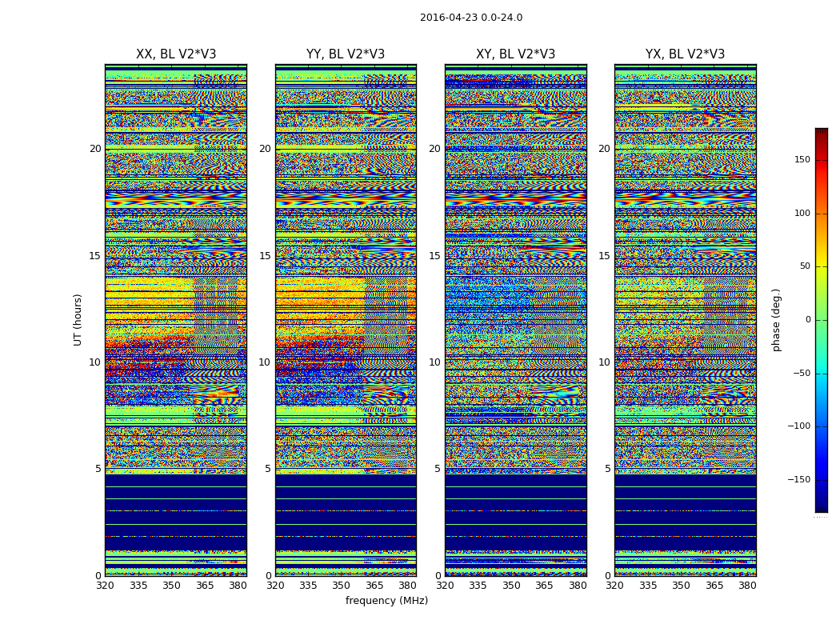Click the "YX, BL V2*V3" panel title
This screenshot has height=640, width=840.
685,54
